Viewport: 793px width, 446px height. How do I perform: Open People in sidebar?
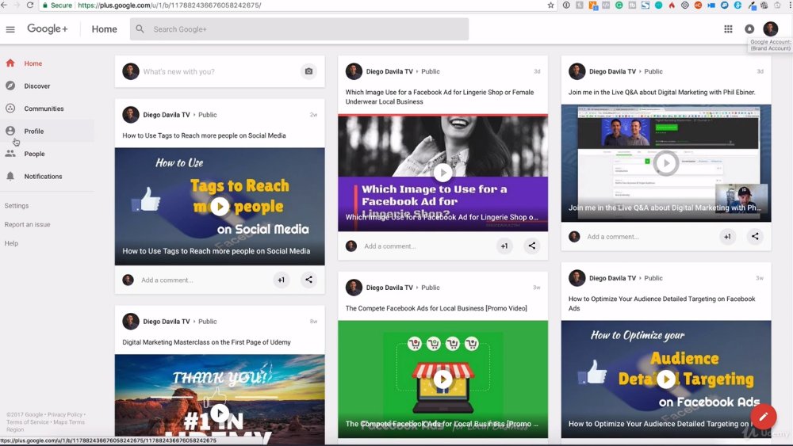click(47, 154)
